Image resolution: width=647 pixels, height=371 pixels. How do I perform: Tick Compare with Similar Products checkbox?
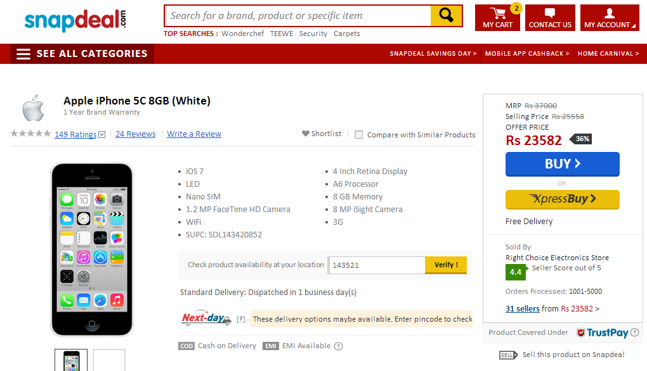pyautogui.click(x=359, y=135)
